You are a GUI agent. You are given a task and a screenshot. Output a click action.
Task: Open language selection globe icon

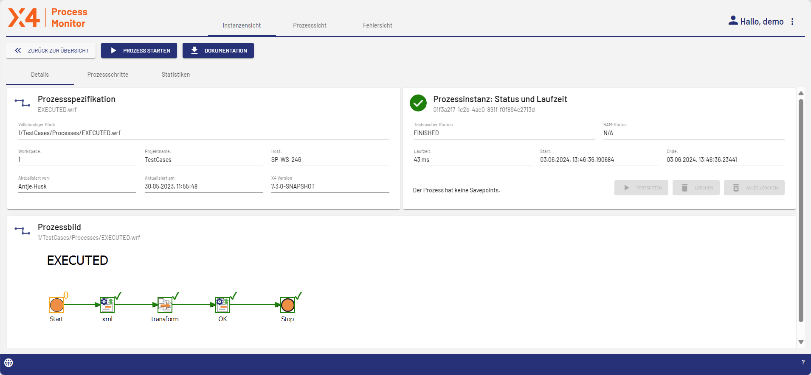(x=8, y=363)
